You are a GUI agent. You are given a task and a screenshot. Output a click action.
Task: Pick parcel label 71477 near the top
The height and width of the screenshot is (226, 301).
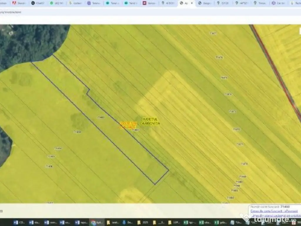pos(213,33)
